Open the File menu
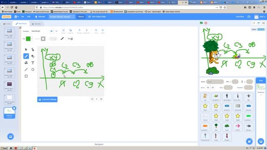 tap(23, 17)
